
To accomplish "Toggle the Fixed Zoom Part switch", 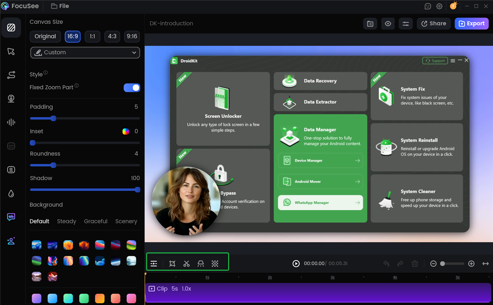I will [x=132, y=87].
